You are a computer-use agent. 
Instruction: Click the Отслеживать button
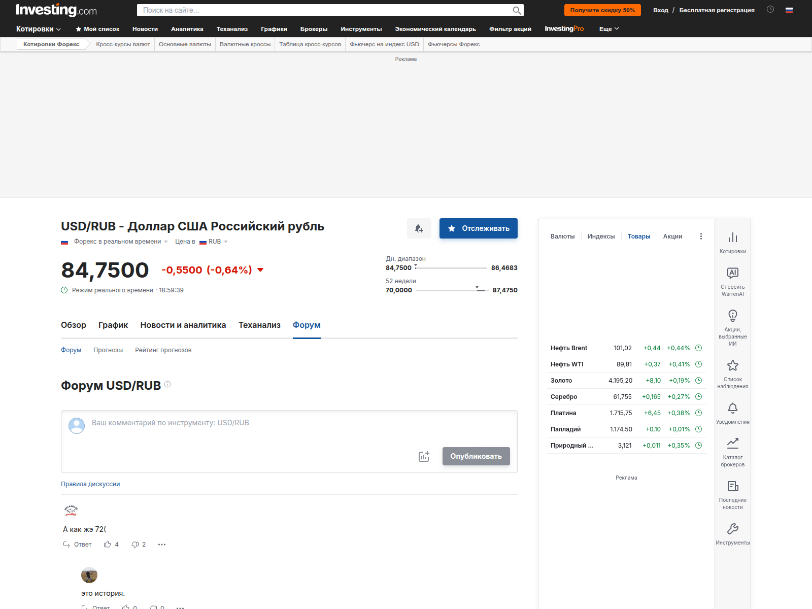(479, 228)
